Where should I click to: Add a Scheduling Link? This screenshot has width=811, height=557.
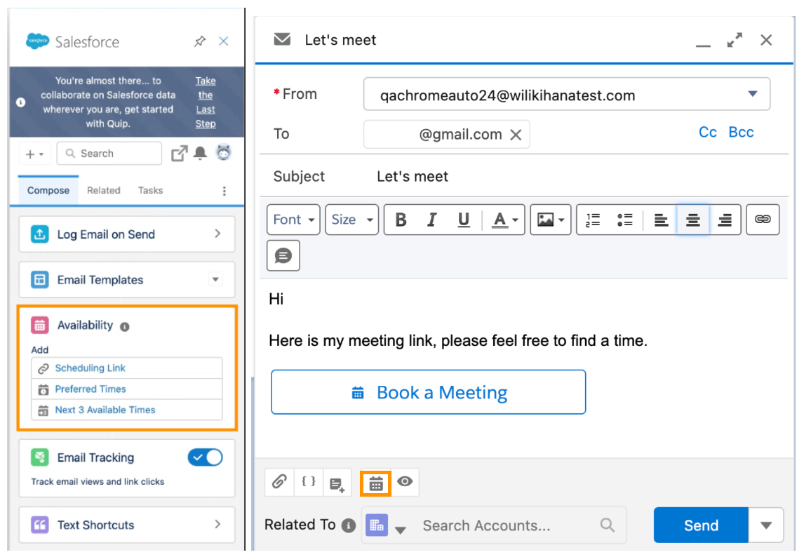tap(127, 368)
